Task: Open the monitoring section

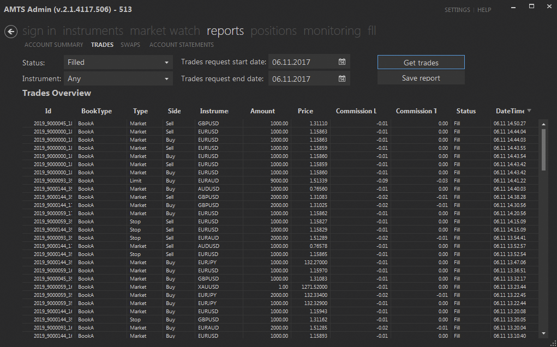Action: pyautogui.click(x=332, y=31)
